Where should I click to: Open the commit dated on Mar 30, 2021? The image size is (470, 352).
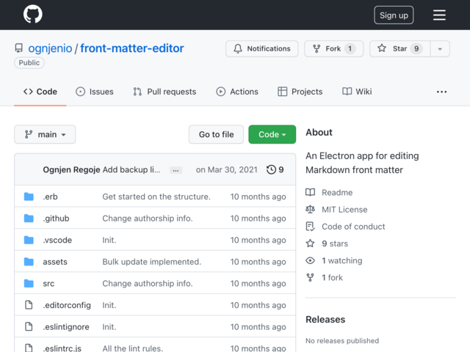[227, 169]
